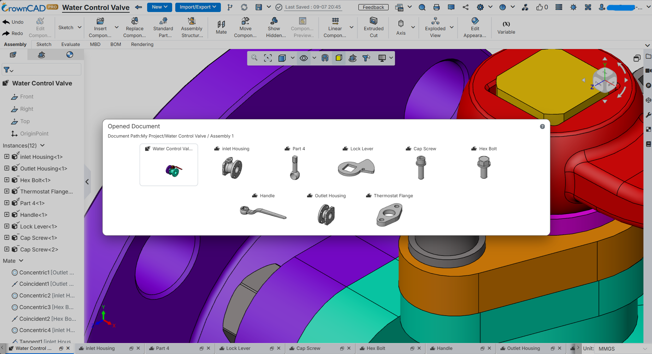The height and width of the screenshot is (354, 652).
Task: Expand the inlet Housing<1> tree node
Action: pos(7,156)
